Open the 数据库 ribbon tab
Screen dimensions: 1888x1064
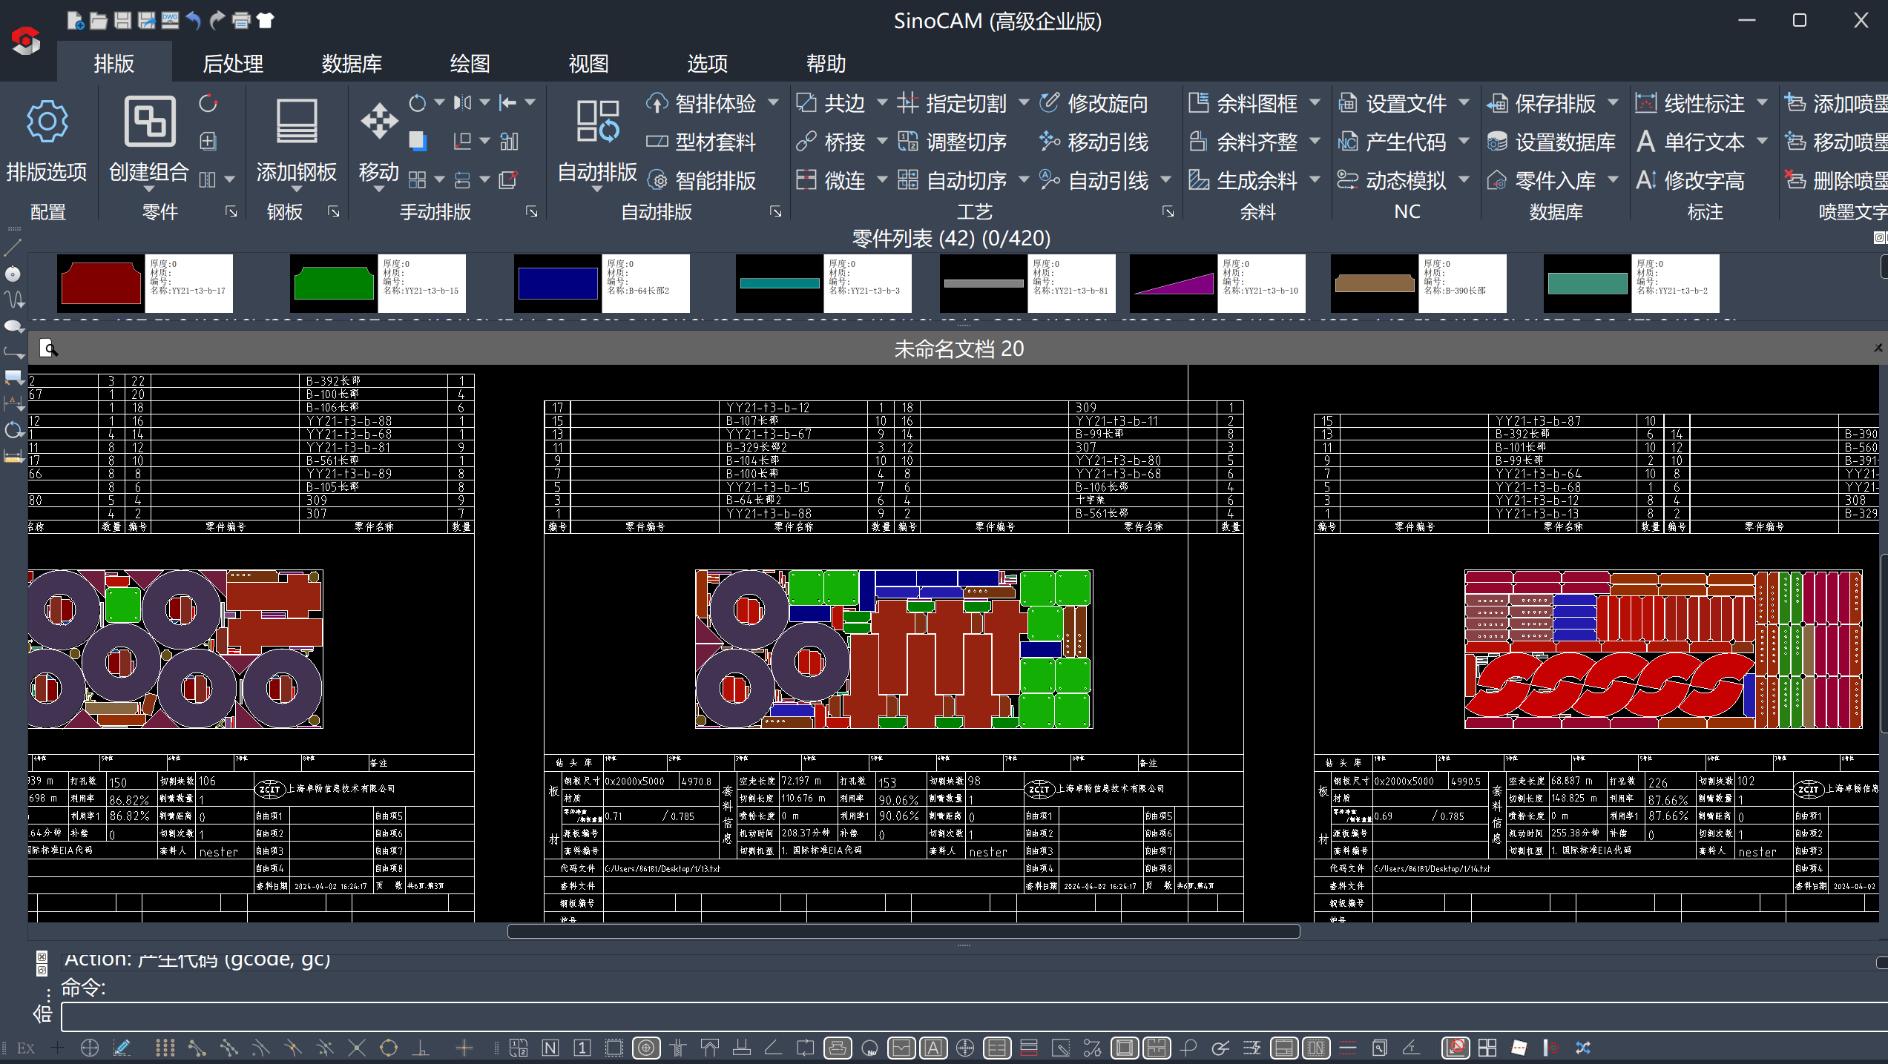point(352,64)
